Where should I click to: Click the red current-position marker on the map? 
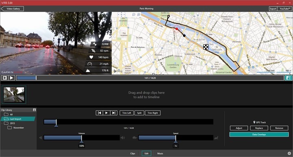click(x=177, y=29)
